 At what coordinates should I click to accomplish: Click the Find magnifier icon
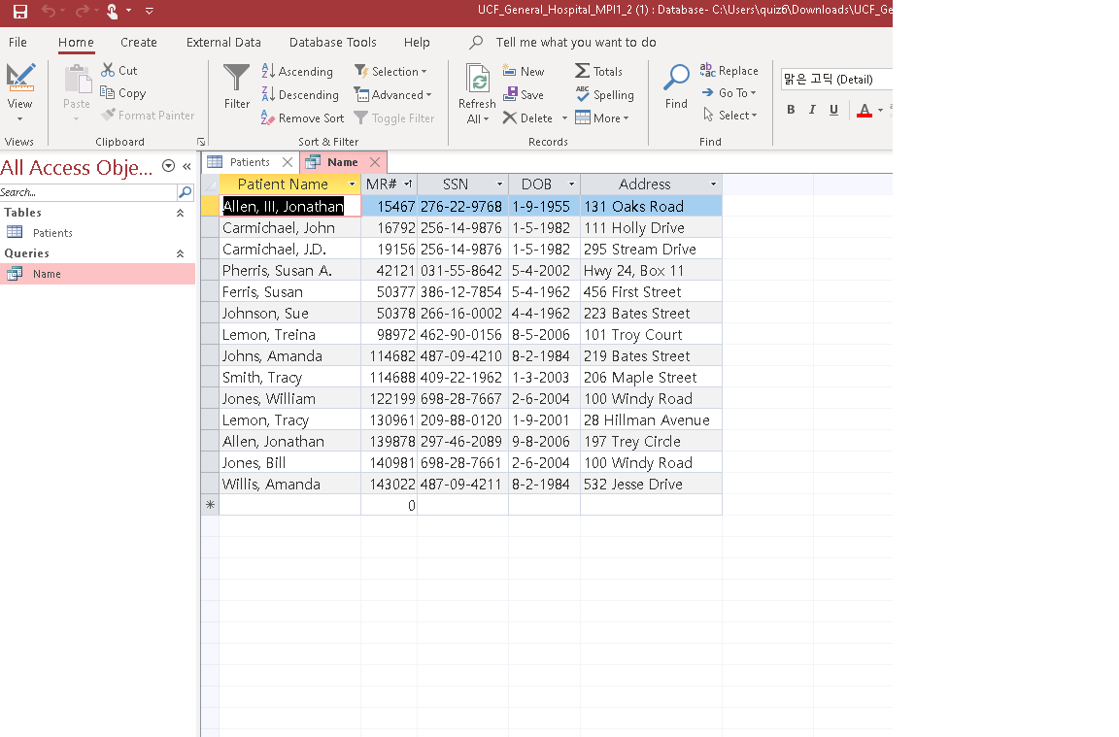click(x=676, y=77)
